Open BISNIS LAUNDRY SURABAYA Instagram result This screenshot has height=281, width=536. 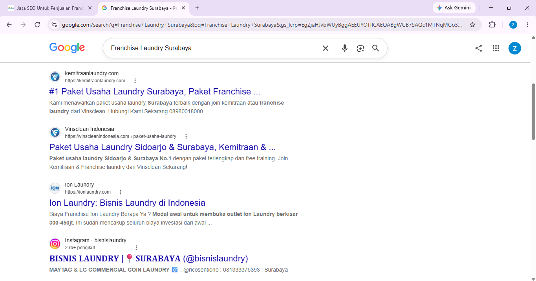[149, 259]
